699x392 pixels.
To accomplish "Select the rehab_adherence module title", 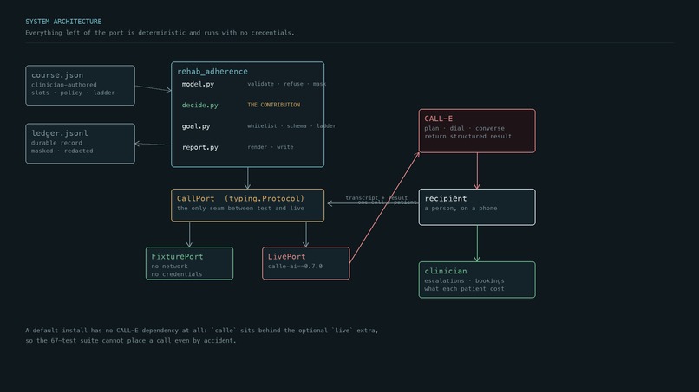I will click(x=212, y=71).
